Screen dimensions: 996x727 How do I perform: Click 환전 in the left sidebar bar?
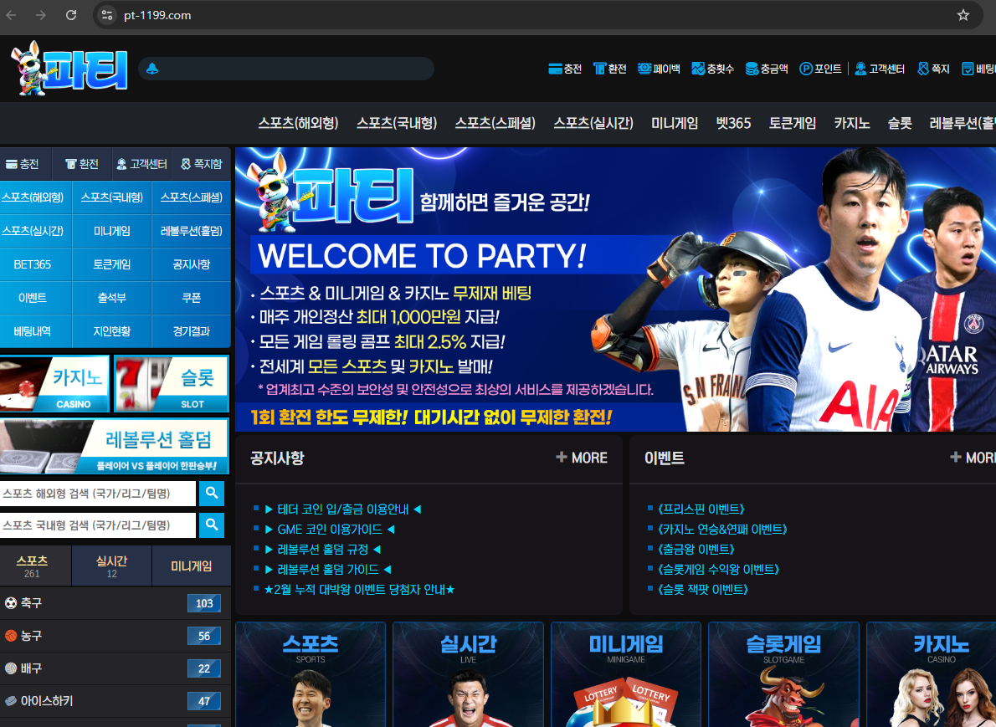[82, 165]
